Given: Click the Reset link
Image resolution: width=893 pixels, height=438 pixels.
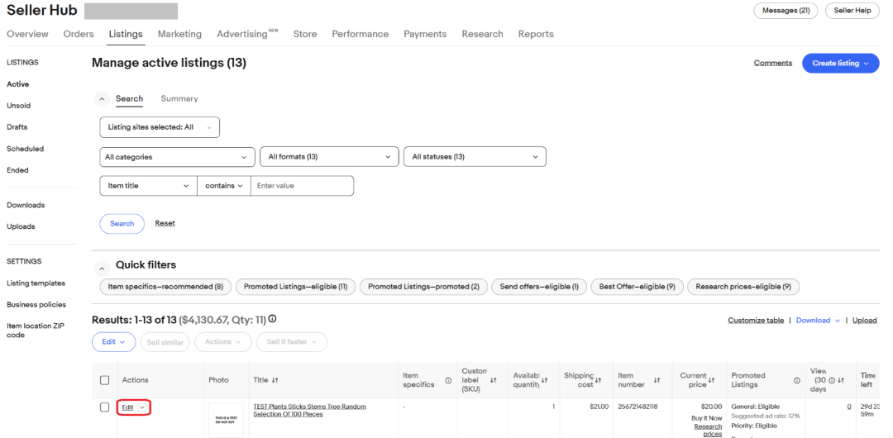Looking at the screenshot, I should tap(165, 223).
